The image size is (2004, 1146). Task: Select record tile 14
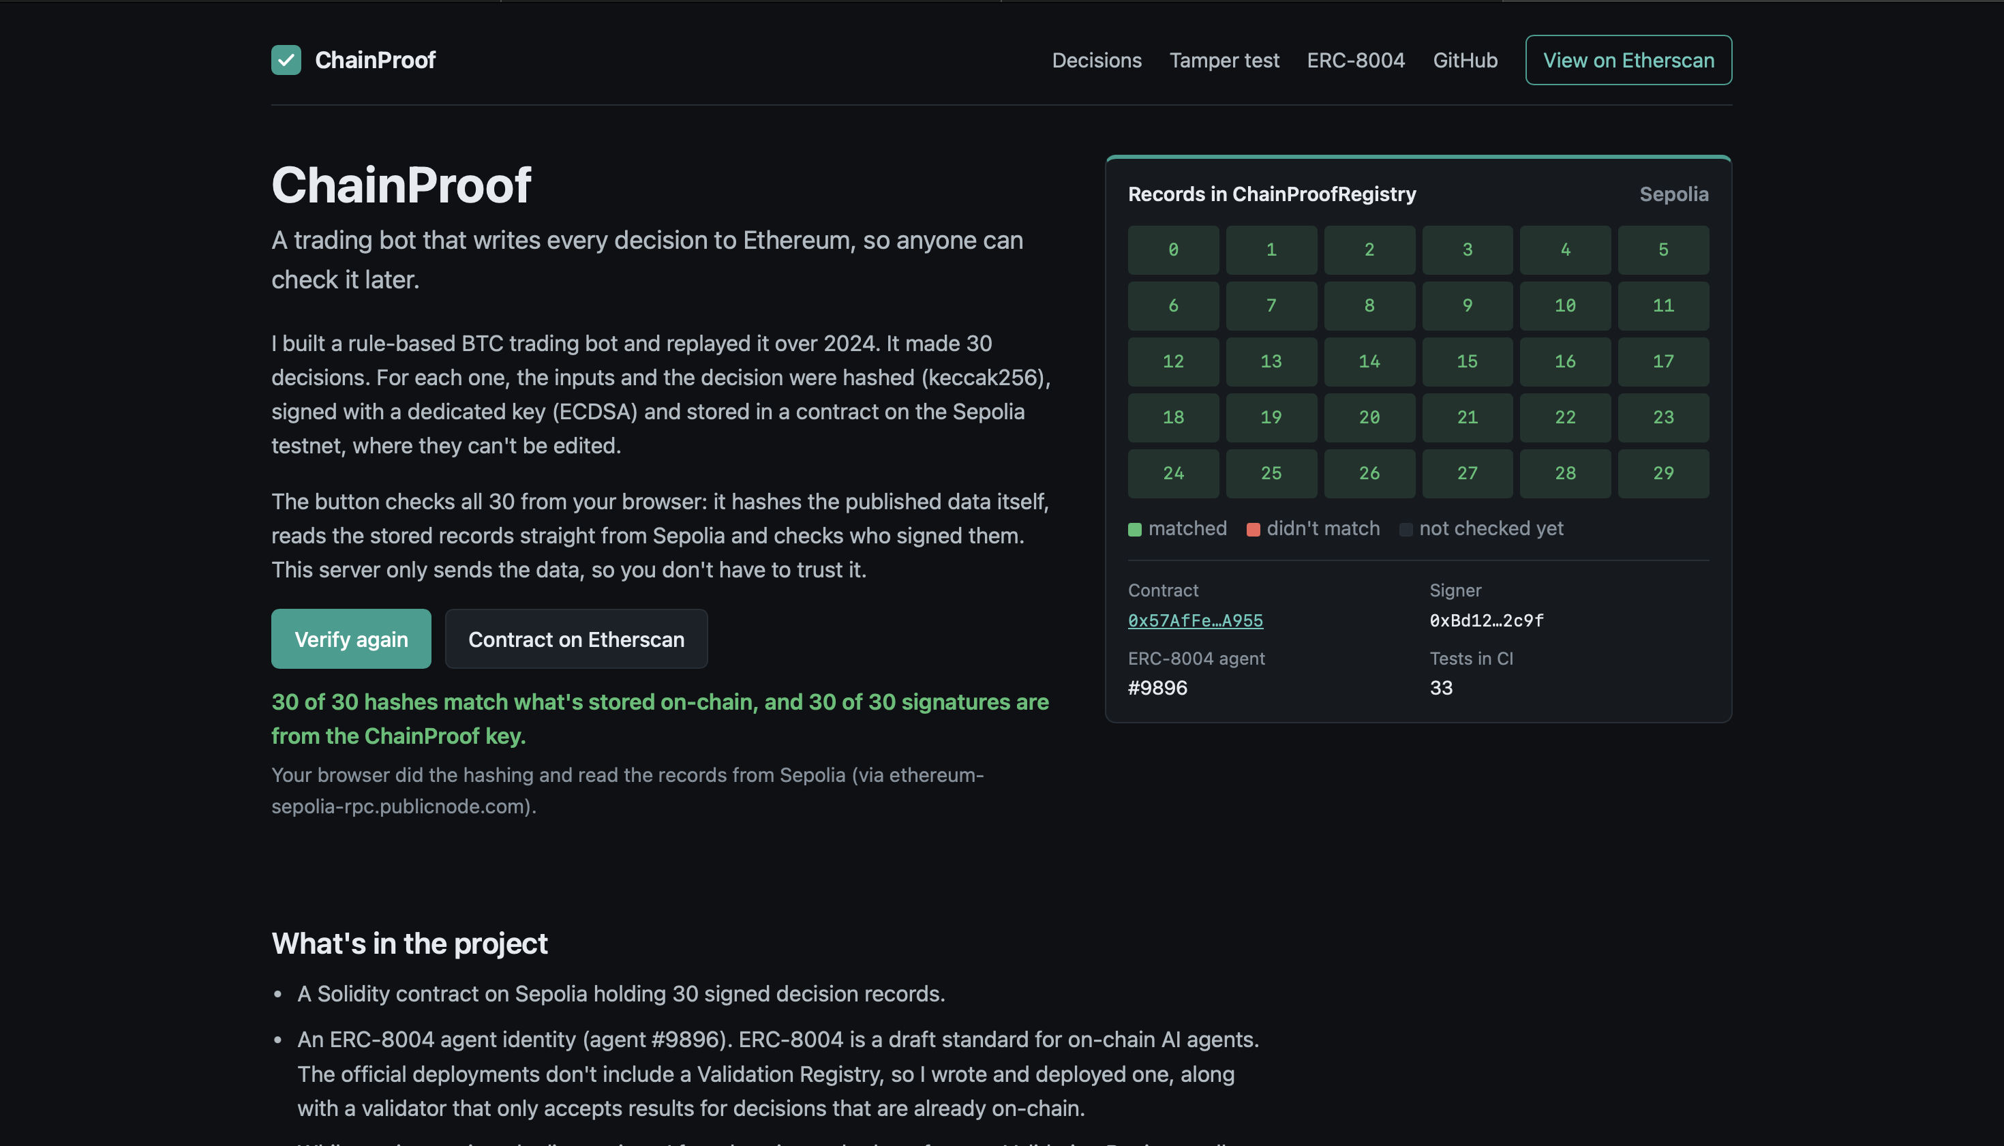click(1369, 361)
